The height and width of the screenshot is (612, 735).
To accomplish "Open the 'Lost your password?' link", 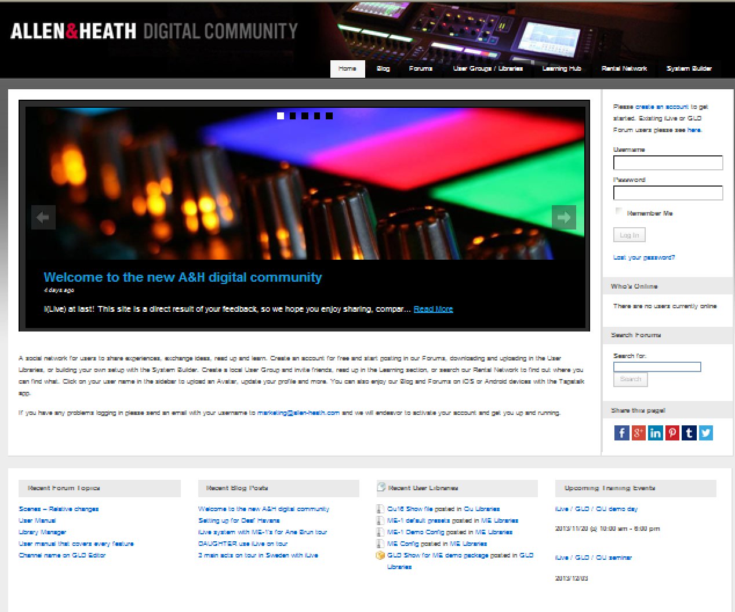I will coord(644,257).
